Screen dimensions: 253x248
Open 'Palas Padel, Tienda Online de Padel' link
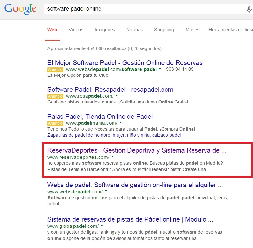(x=100, y=117)
